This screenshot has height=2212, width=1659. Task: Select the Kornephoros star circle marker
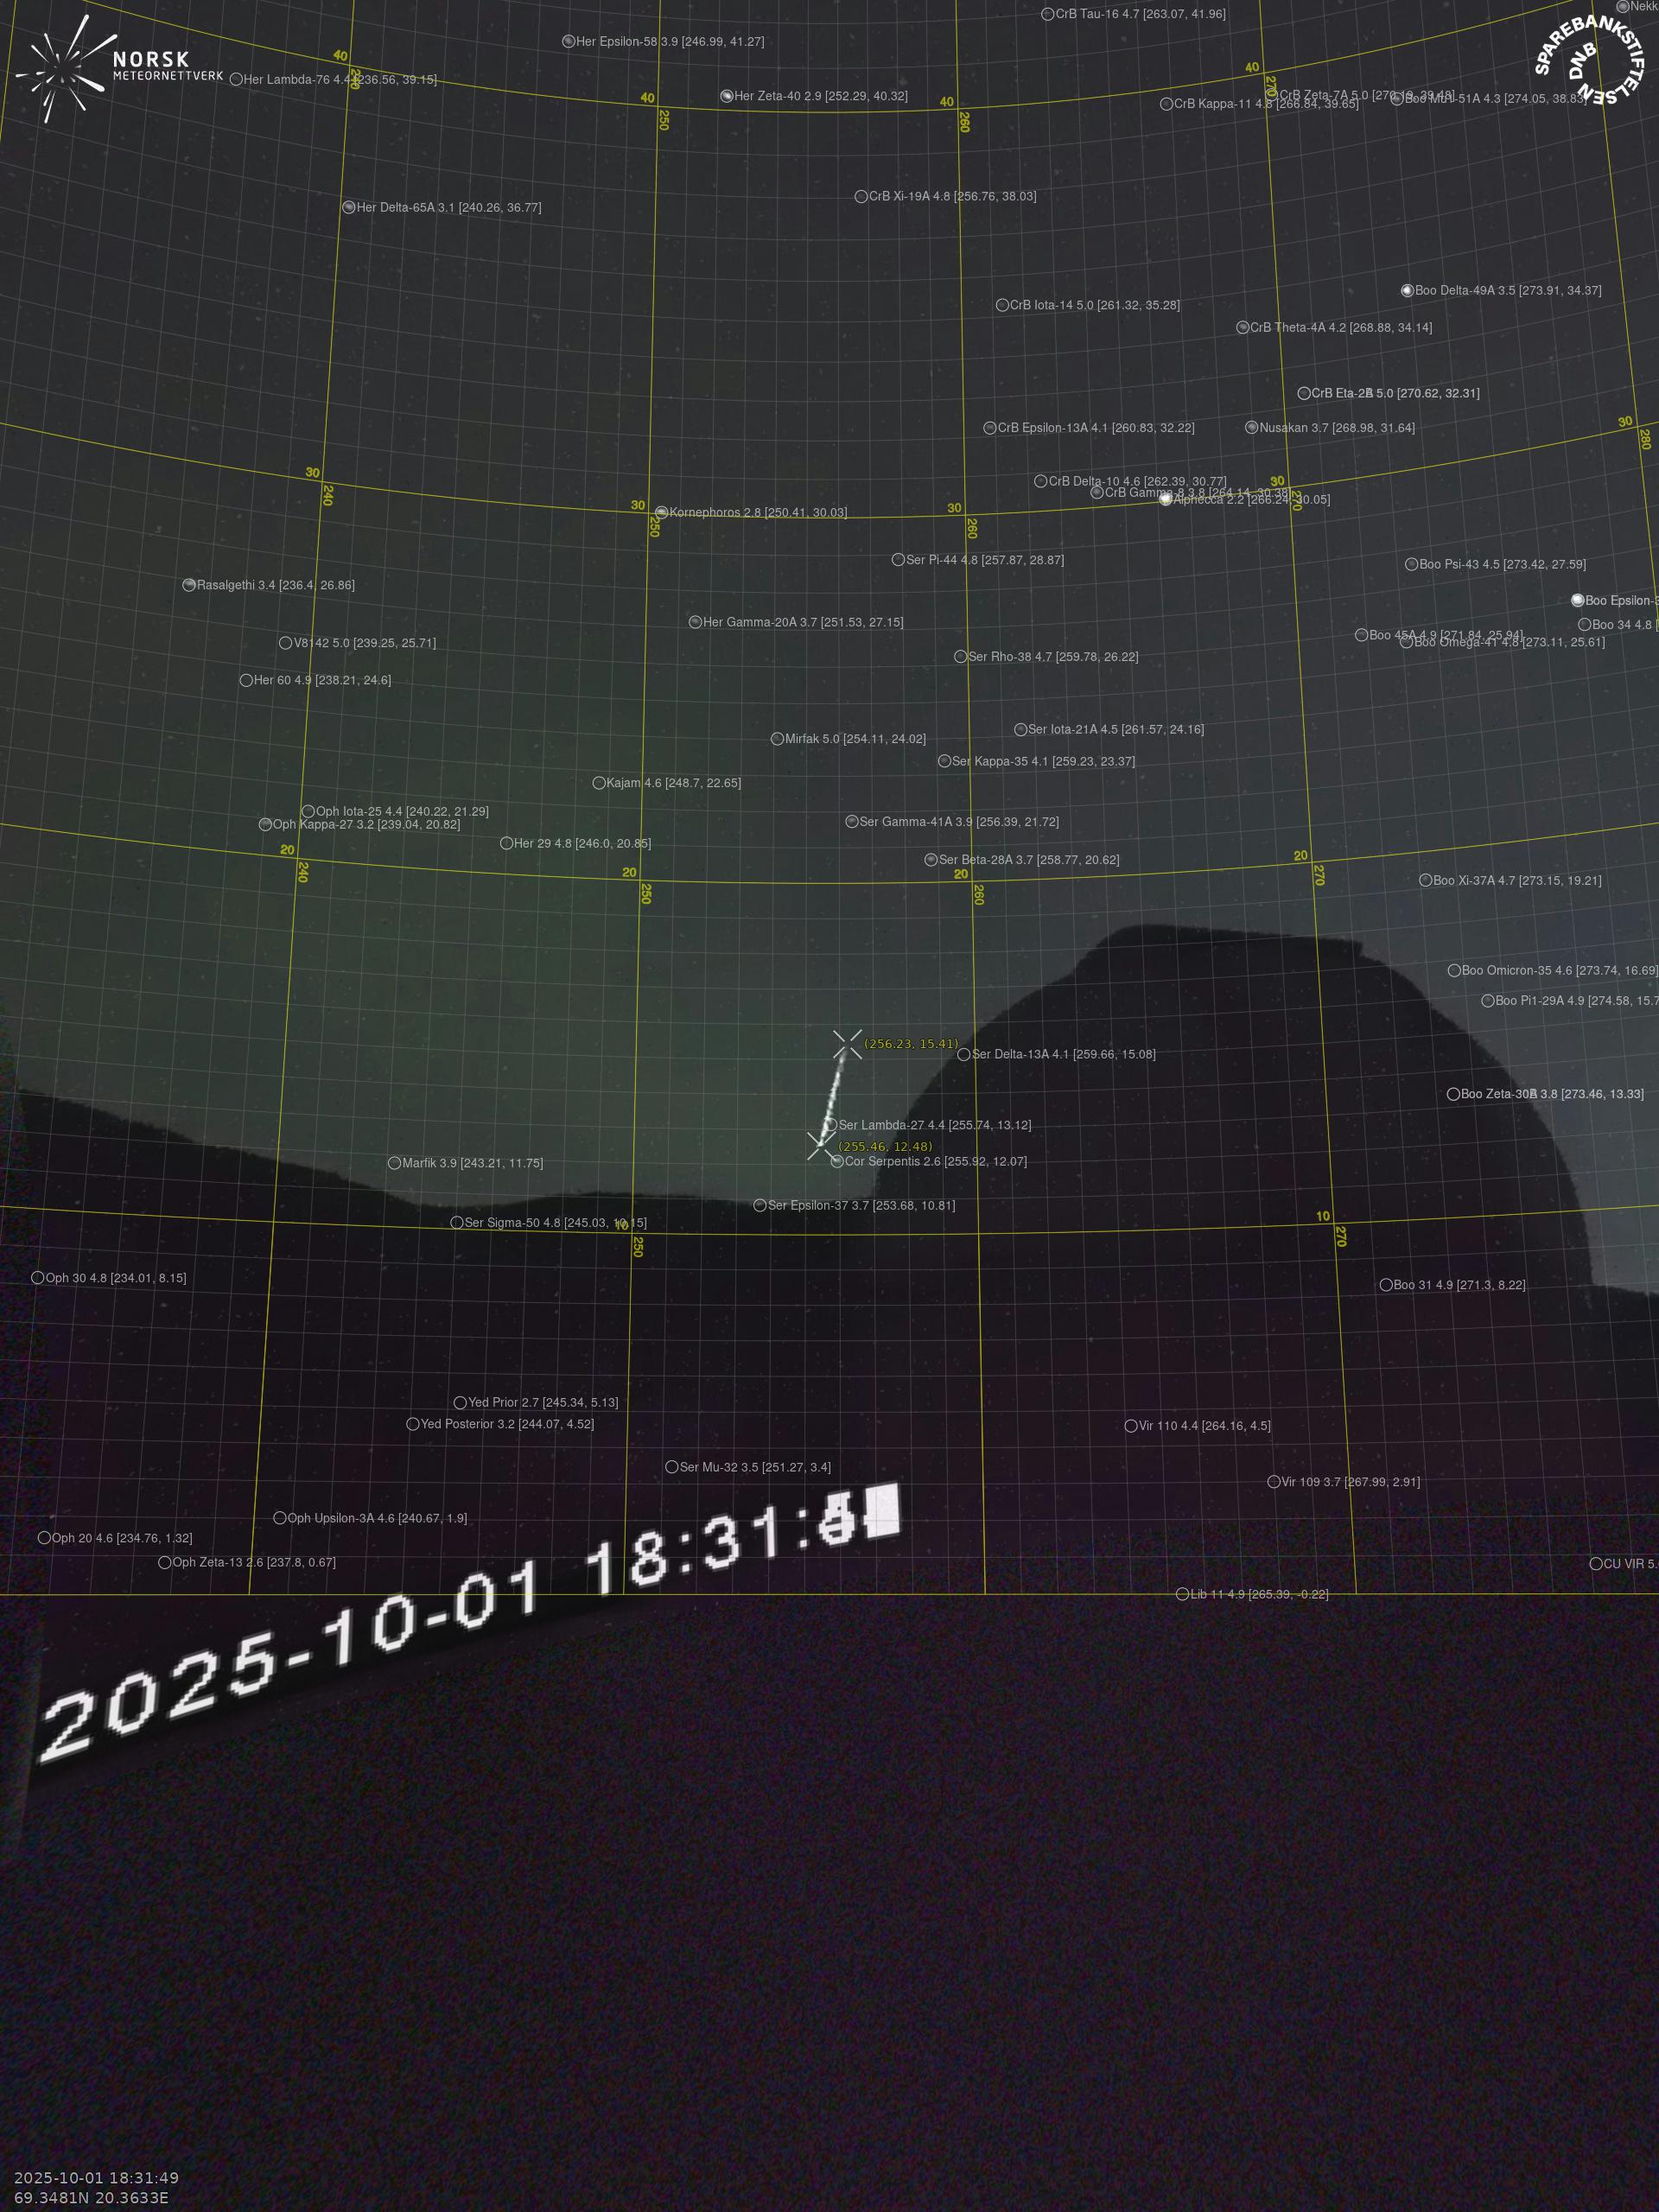pos(661,513)
